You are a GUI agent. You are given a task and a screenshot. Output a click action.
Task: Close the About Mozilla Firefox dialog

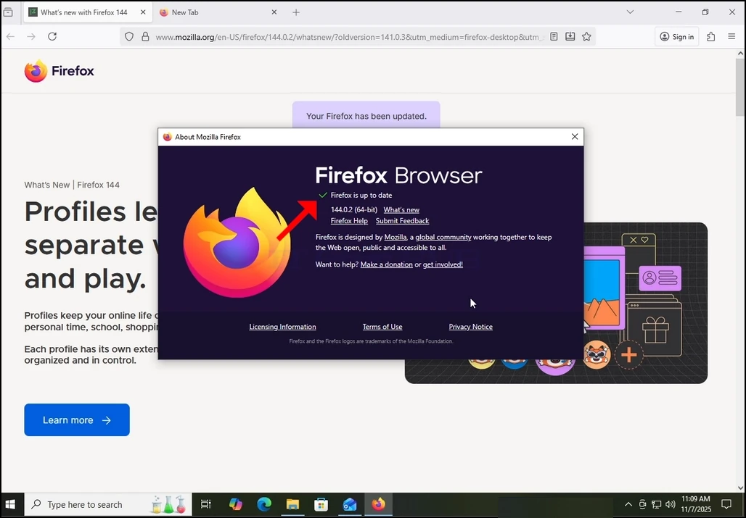[575, 137]
